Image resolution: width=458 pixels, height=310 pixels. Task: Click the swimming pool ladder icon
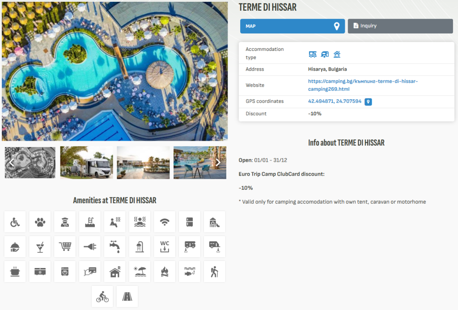(x=90, y=222)
